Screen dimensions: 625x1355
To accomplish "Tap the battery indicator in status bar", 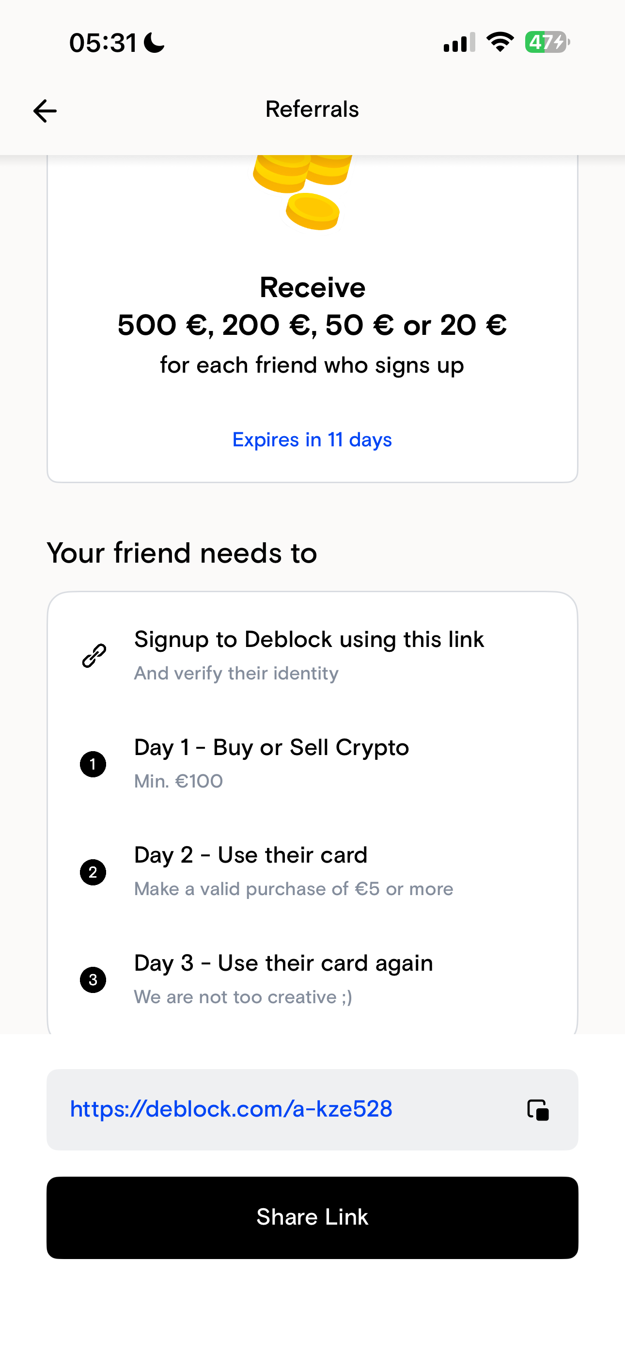I will pyautogui.click(x=547, y=42).
